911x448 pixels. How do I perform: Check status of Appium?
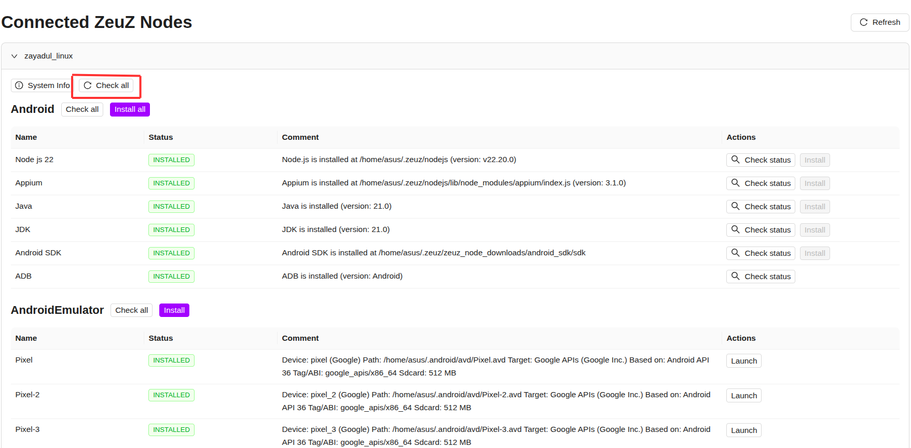tap(761, 183)
